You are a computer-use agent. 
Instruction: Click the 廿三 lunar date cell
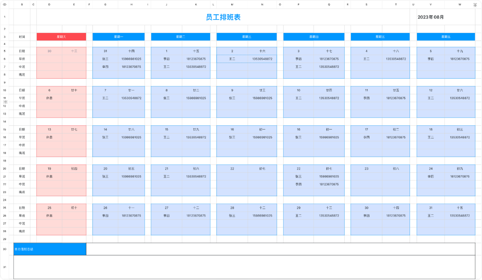tap(262, 90)
